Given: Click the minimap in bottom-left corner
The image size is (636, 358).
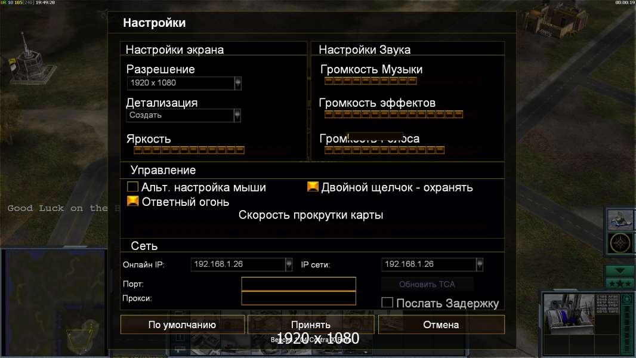Looking at the screenshot, I should click(x=54, y=302).
